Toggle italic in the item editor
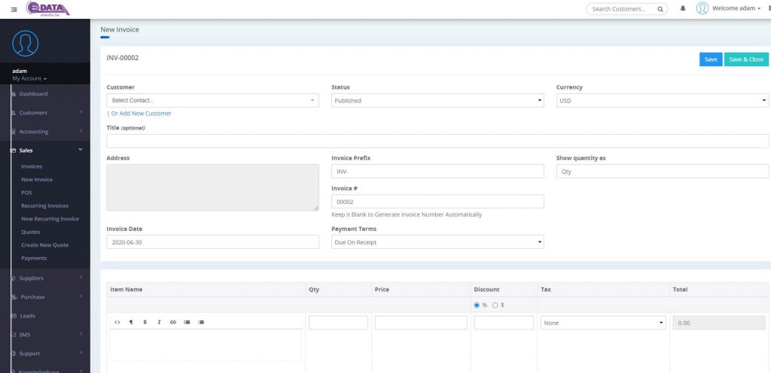 159,322
